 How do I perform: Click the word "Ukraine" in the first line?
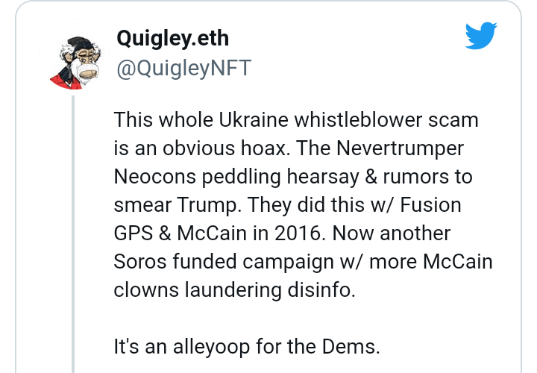(255, 120)
